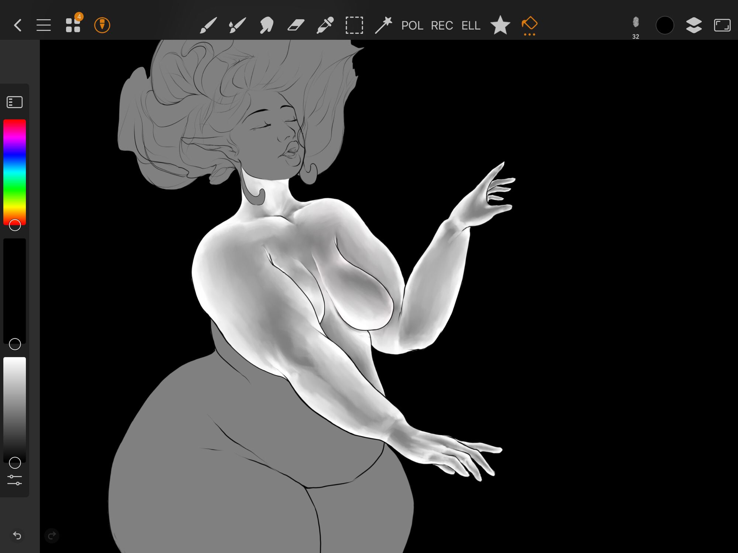Undo the last action
The width and height of the screenshot is (738, 553).
(17, 535)
